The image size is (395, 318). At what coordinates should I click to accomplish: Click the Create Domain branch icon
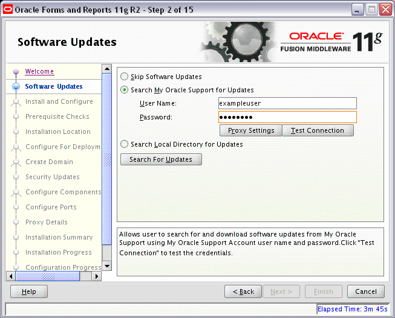tap(16, 163)
